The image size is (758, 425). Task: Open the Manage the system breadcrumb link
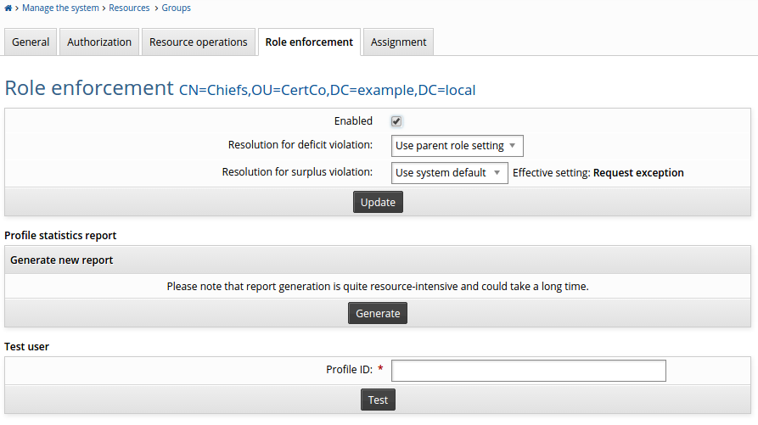point(61,8)
